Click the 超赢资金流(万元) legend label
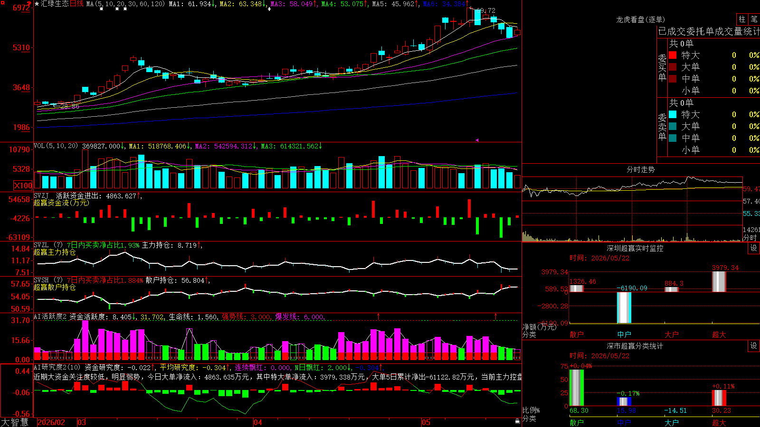This screenshot has width=760, height=427. pyautogui.click(x=61, y=203)
